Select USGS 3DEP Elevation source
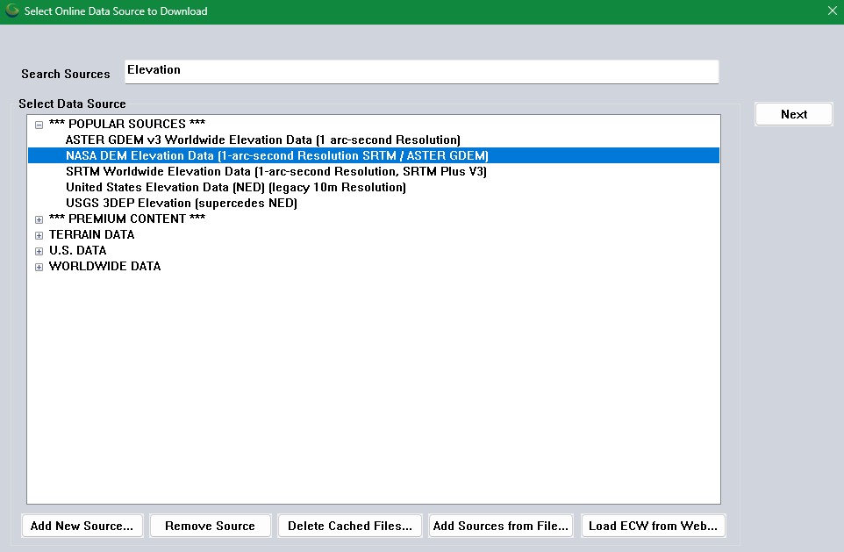 [182, 203]
